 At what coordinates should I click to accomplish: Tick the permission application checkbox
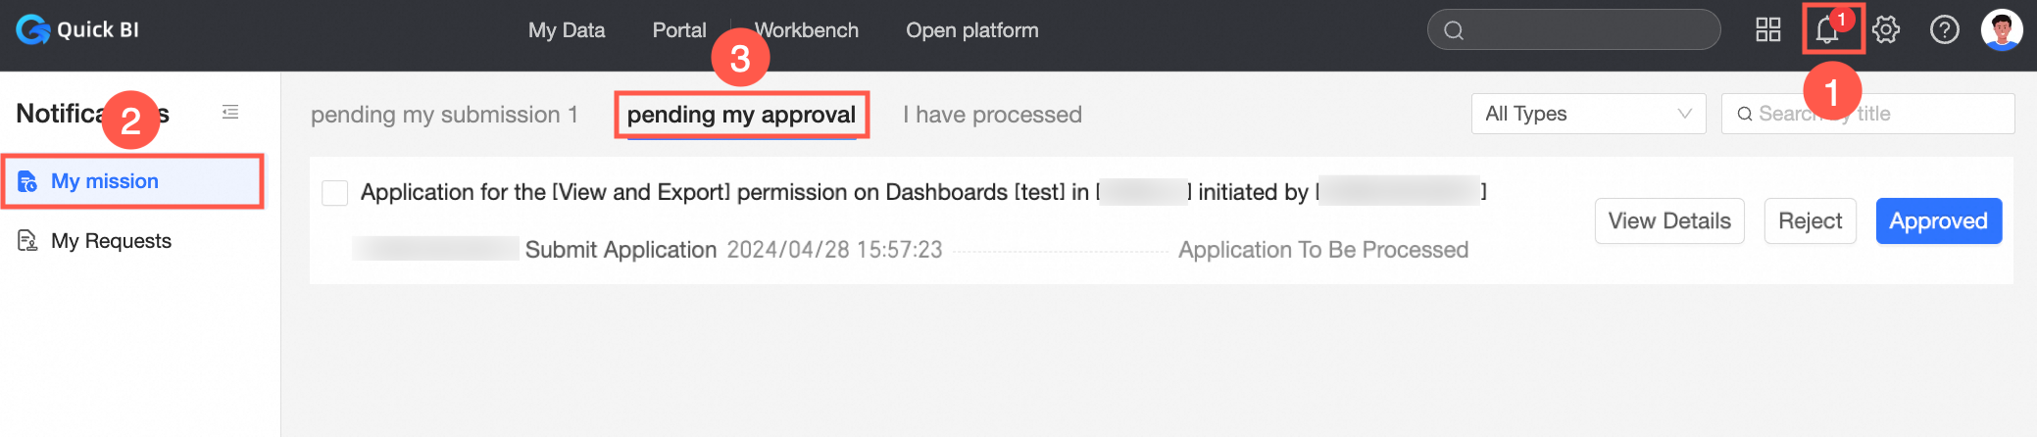[x=335, y=193]
